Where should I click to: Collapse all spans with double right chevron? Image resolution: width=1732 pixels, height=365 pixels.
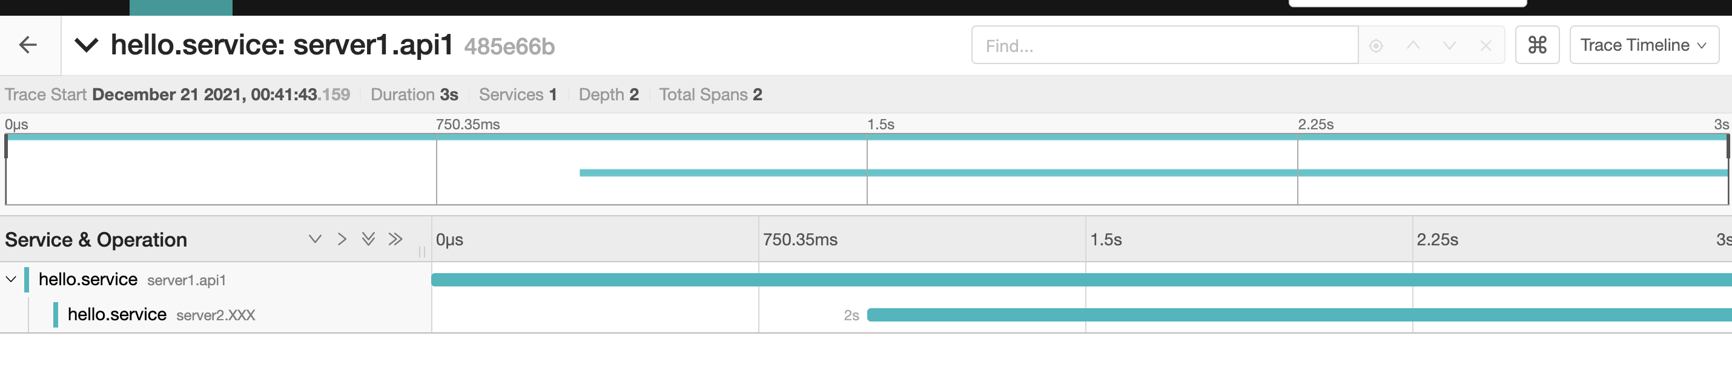[x=395, y=239]
